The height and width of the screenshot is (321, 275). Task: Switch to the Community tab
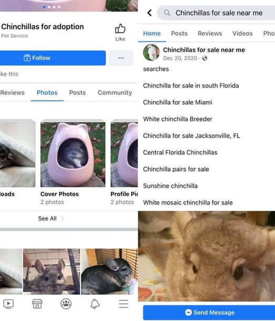(115, 93)
